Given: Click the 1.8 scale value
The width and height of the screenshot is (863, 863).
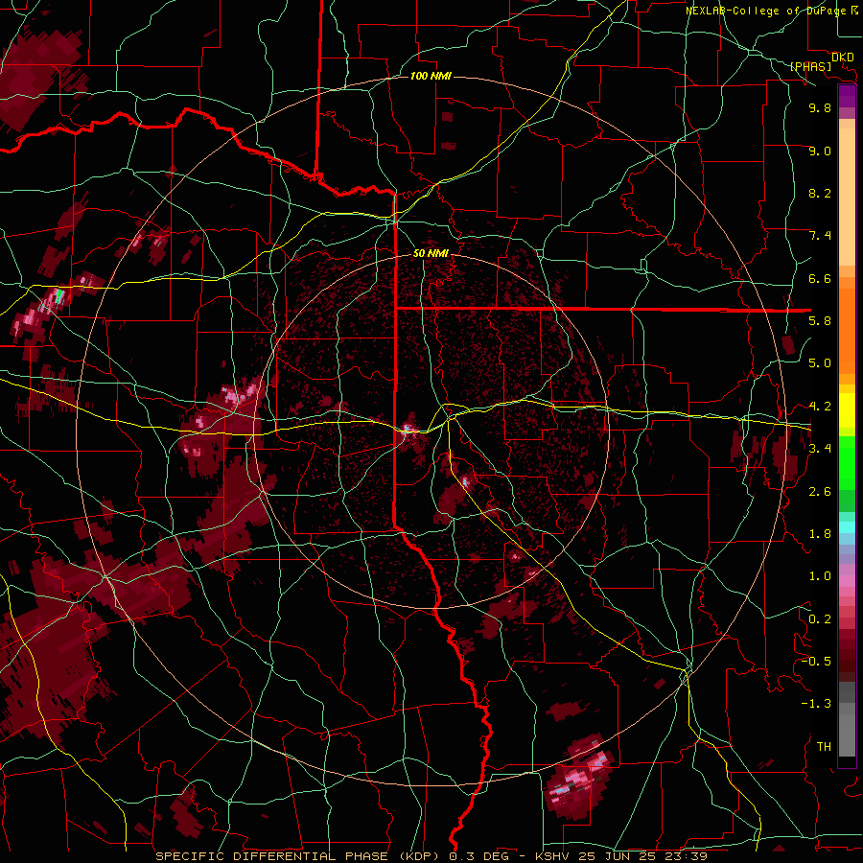Looking at the screenshot, I should 820,534.
